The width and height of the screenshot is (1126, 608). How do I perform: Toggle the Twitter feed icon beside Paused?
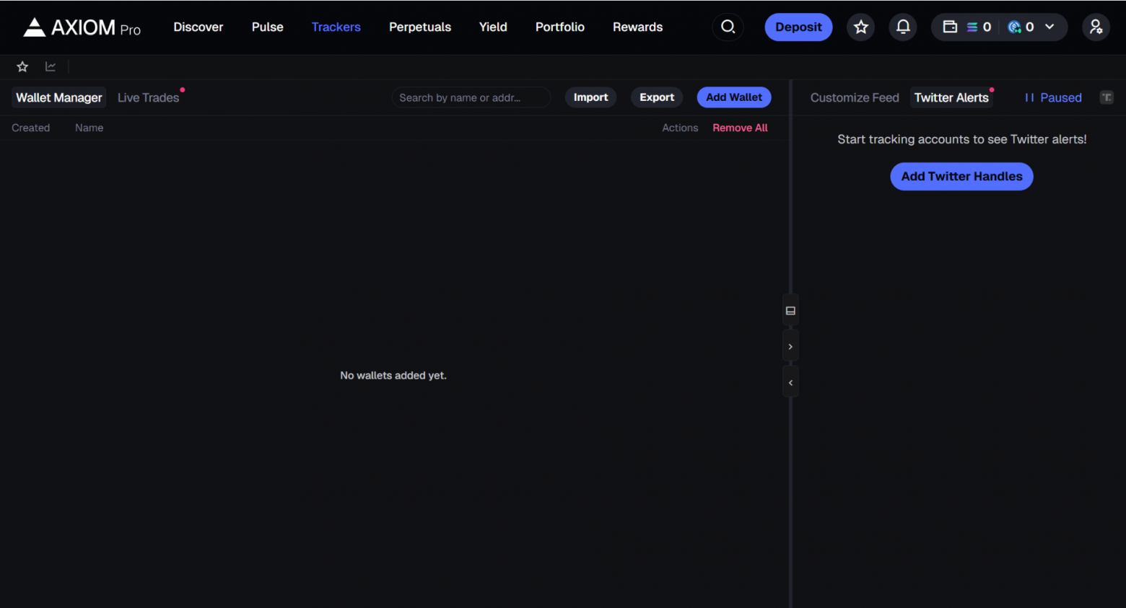1107,97
